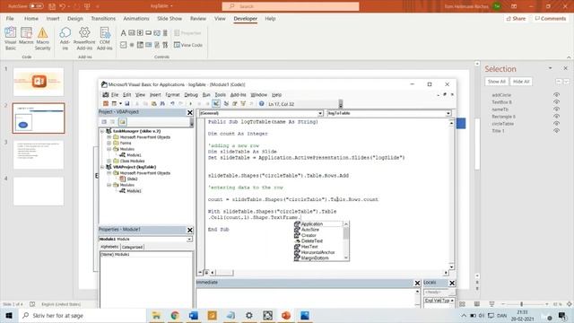574x323 pixels.
Task: Close the Locals window
Action: pyautogui.click(x=452, y=283)
